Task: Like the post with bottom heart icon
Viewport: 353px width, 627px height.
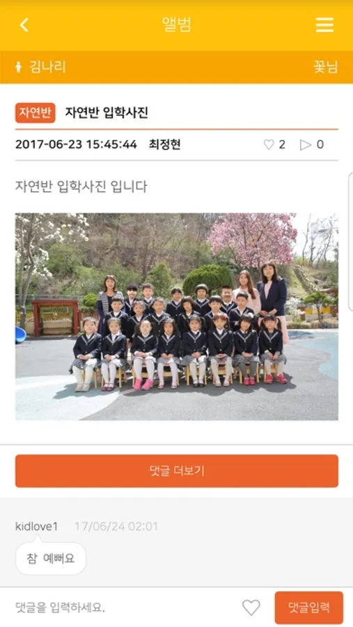Action: tap(251, 607)
